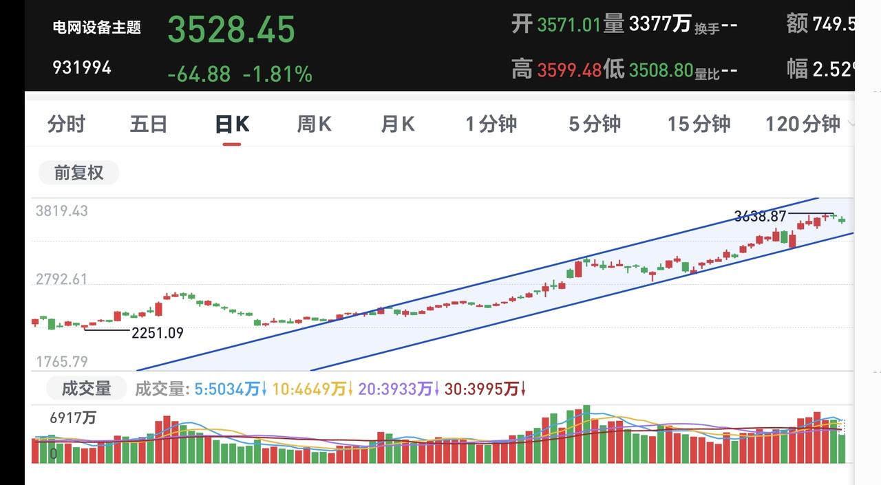Click the 2251.09 low price marker

click(158, 333)
